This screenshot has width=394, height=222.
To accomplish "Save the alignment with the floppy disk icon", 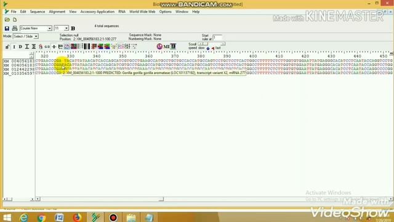I will tap(7, 28).
